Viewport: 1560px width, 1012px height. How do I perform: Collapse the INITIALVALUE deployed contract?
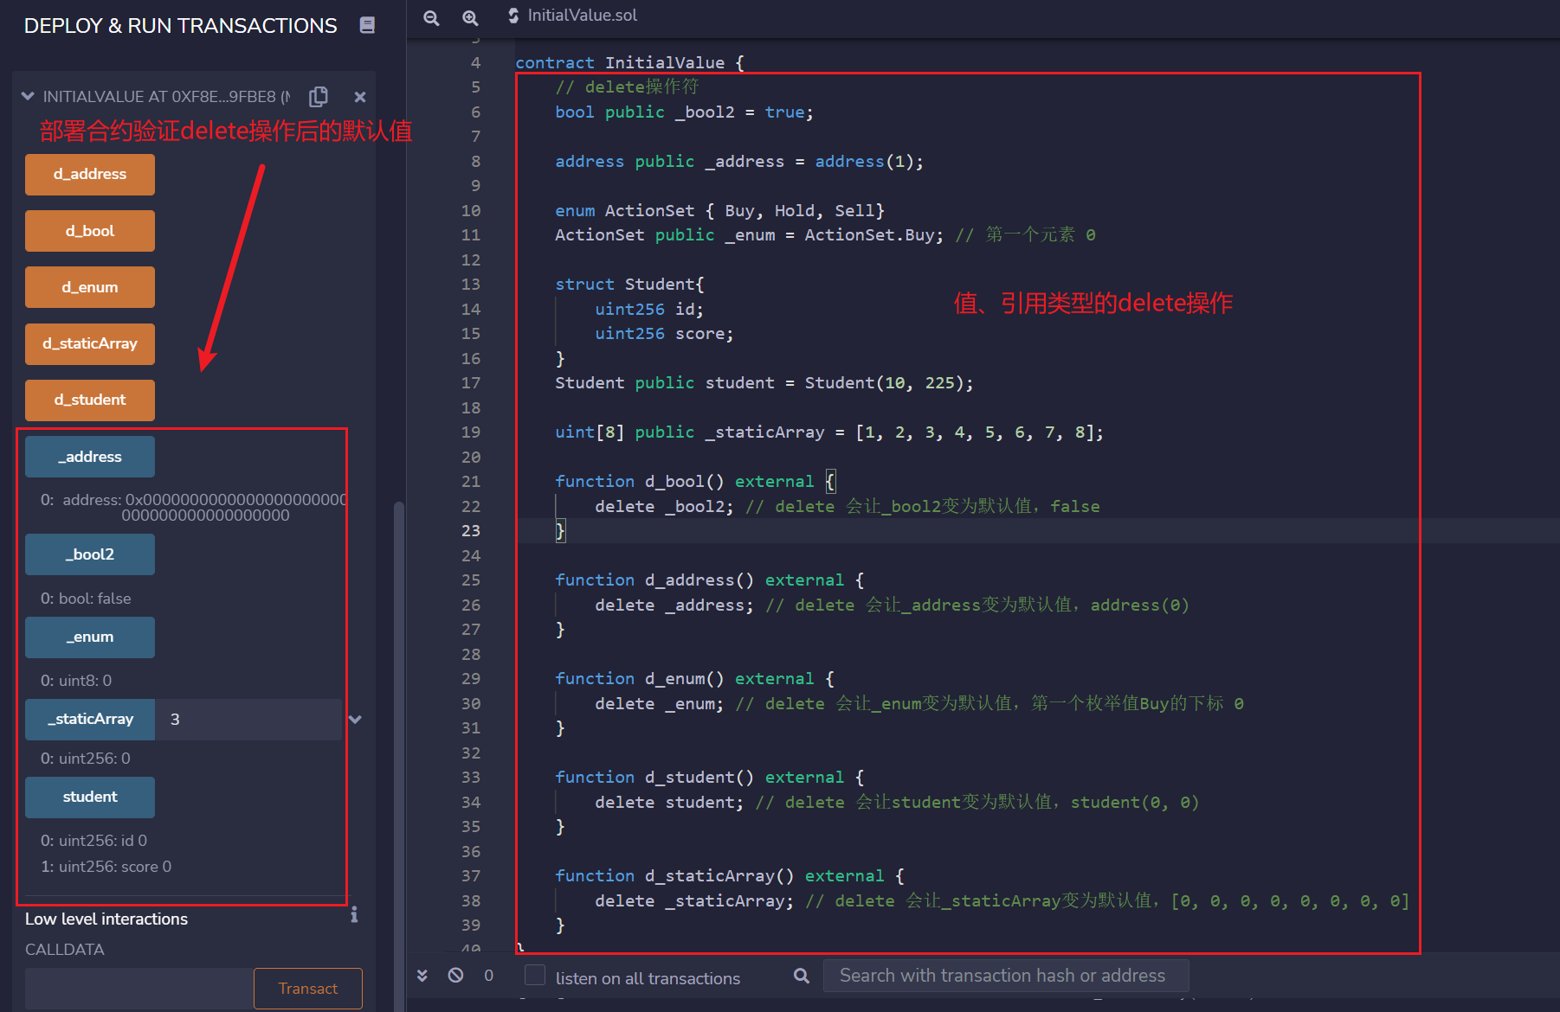pyautogui.click(x=28, y=96)
